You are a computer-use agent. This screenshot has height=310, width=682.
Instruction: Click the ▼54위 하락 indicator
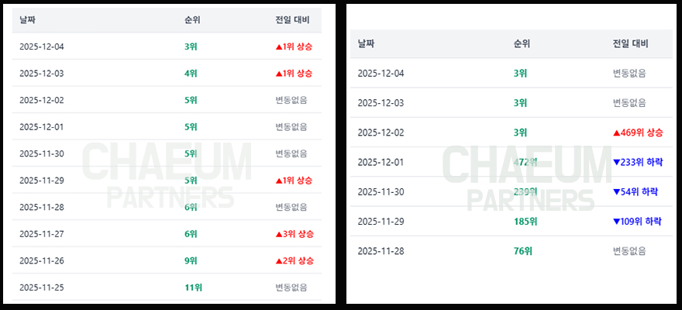(635, 191)
